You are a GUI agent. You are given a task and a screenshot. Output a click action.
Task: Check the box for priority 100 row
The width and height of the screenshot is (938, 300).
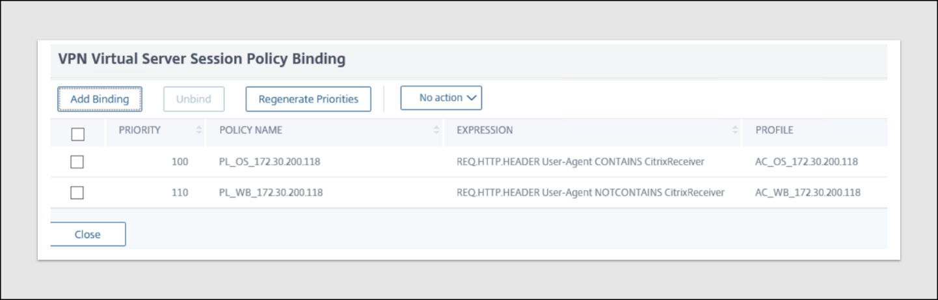(77, 162)
